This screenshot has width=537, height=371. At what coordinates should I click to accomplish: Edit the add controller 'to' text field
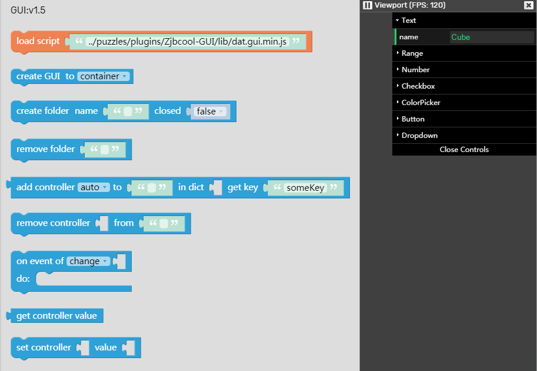(x=152, y=188)
